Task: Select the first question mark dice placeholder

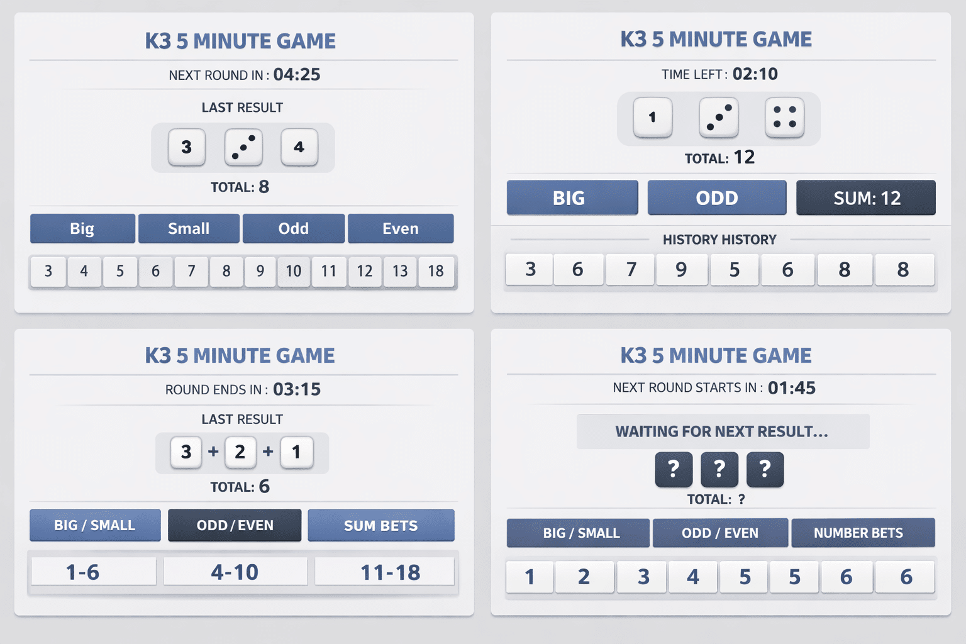Action: pos(674,470)
